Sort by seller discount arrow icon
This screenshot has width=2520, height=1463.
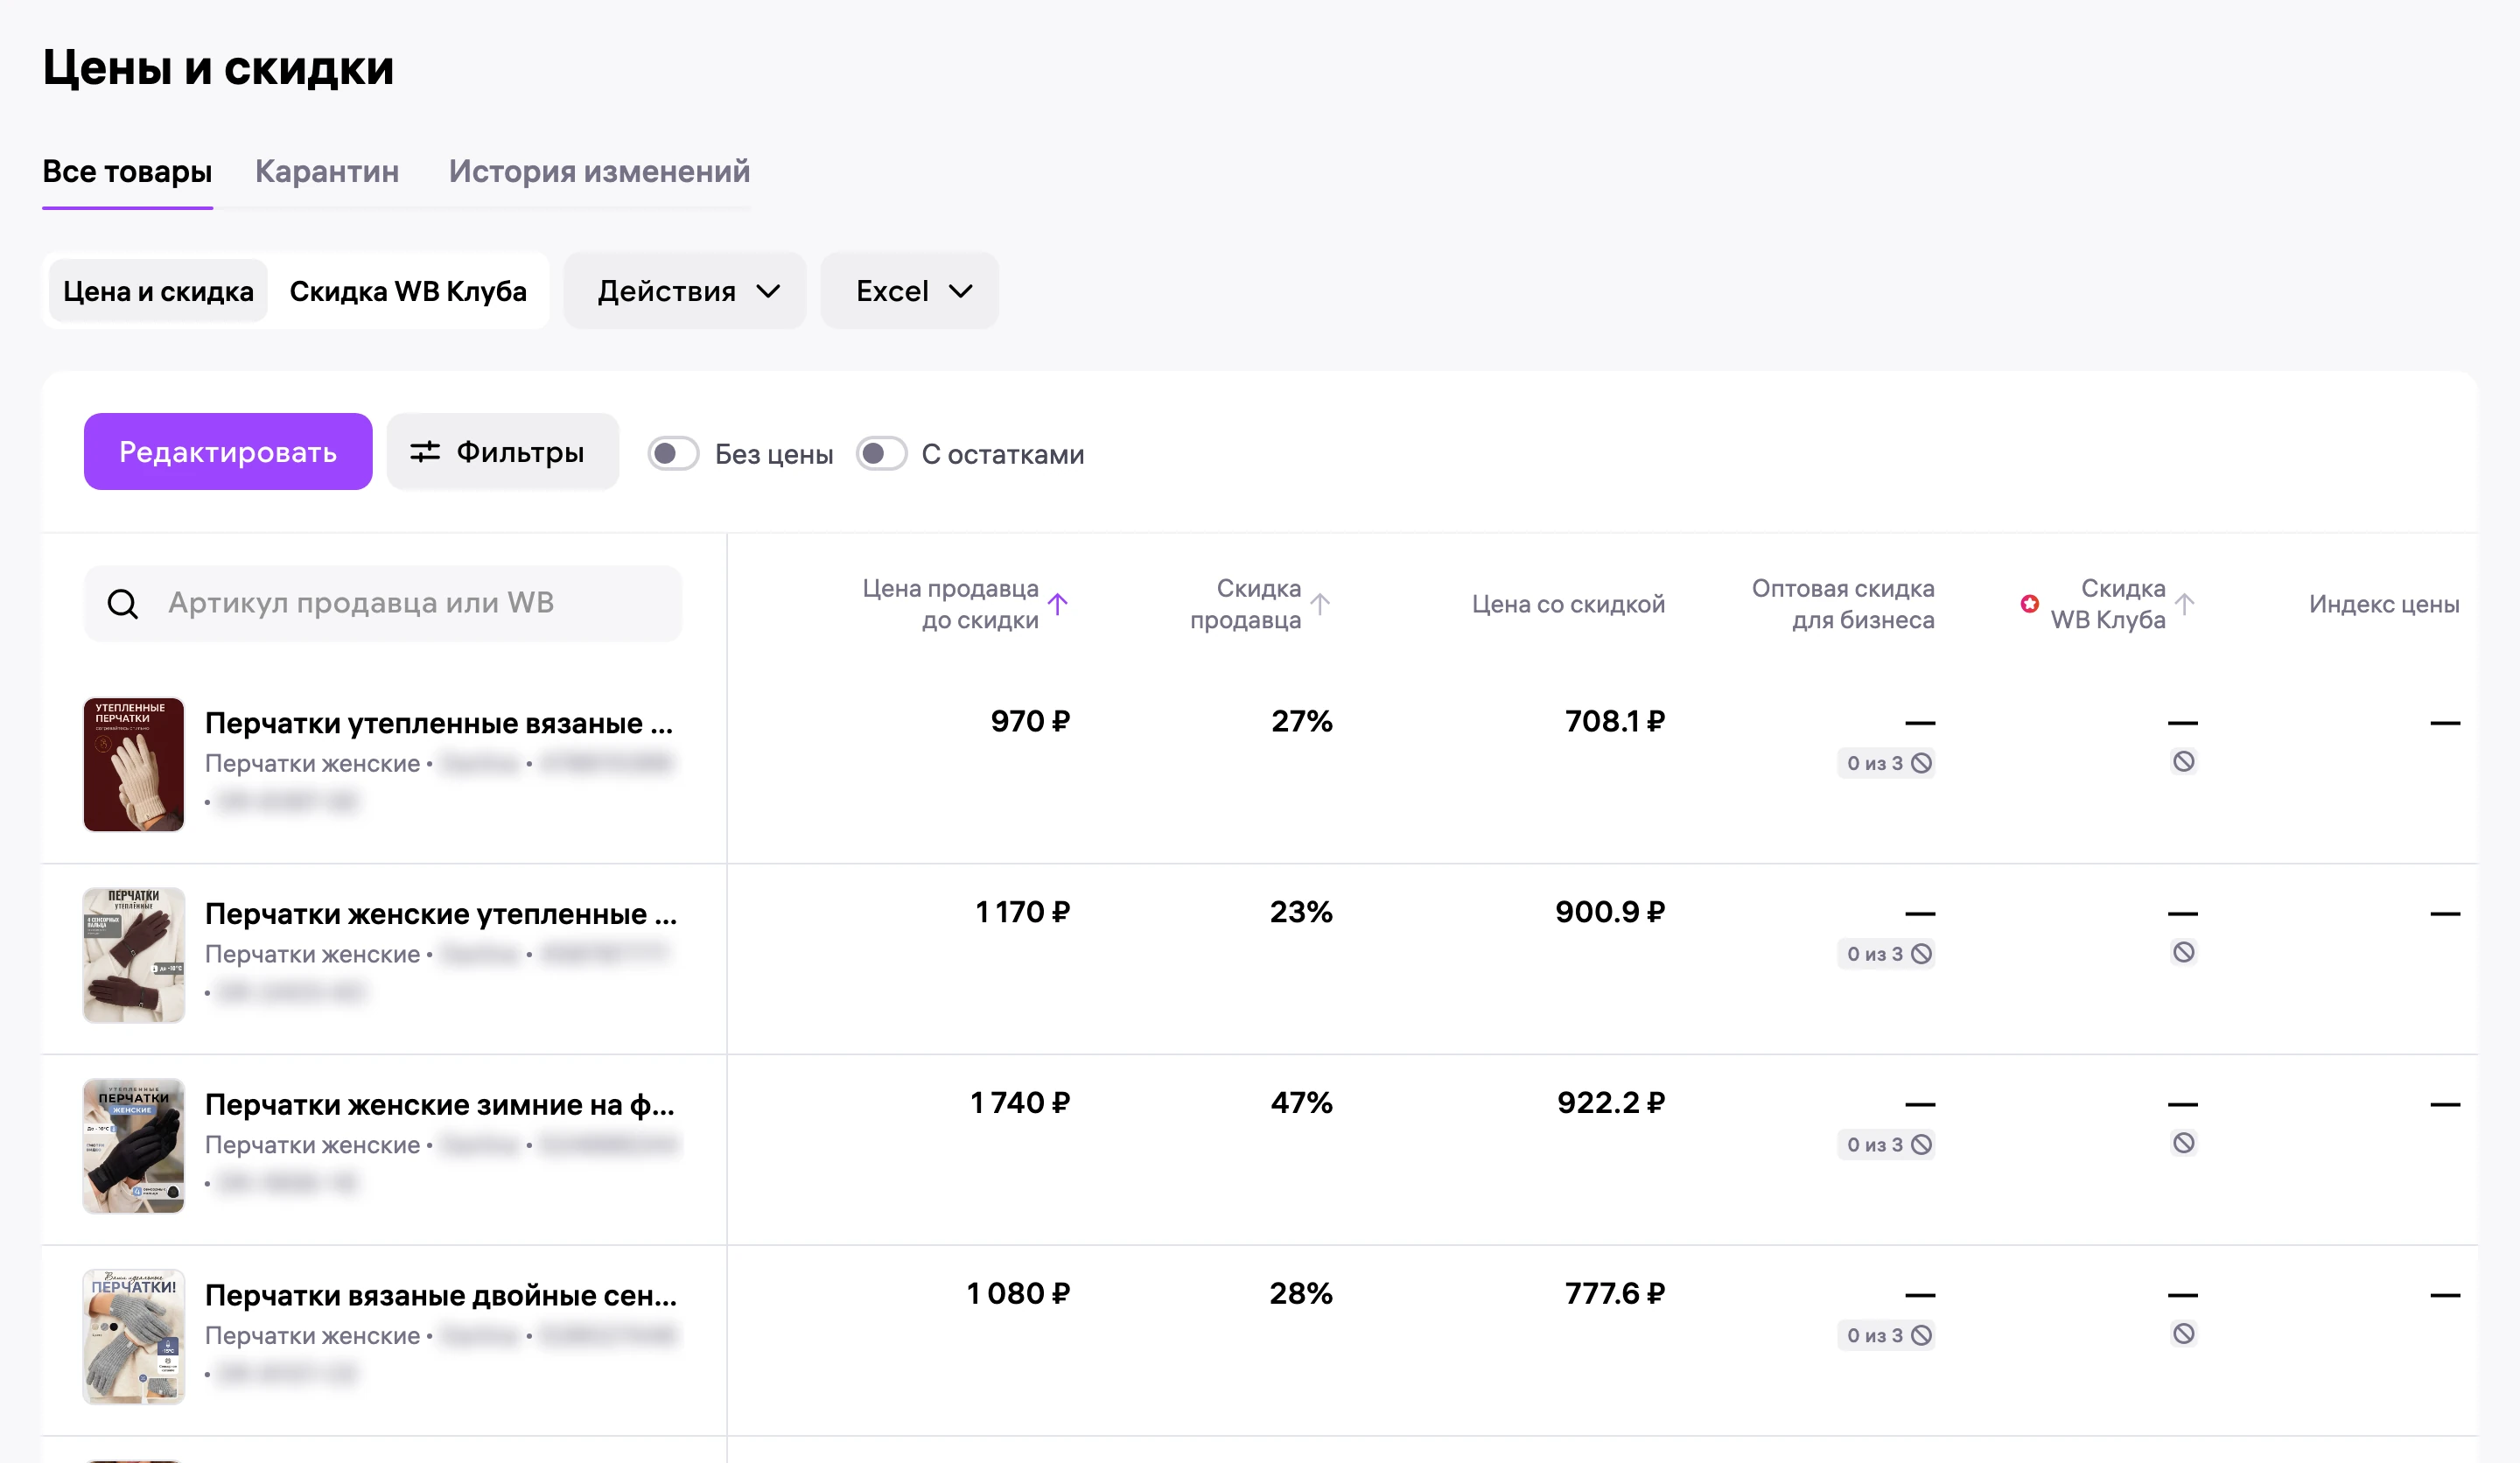point(1320,604)
